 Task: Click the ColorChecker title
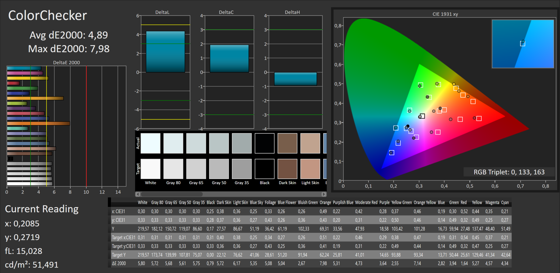coord(48,15)
